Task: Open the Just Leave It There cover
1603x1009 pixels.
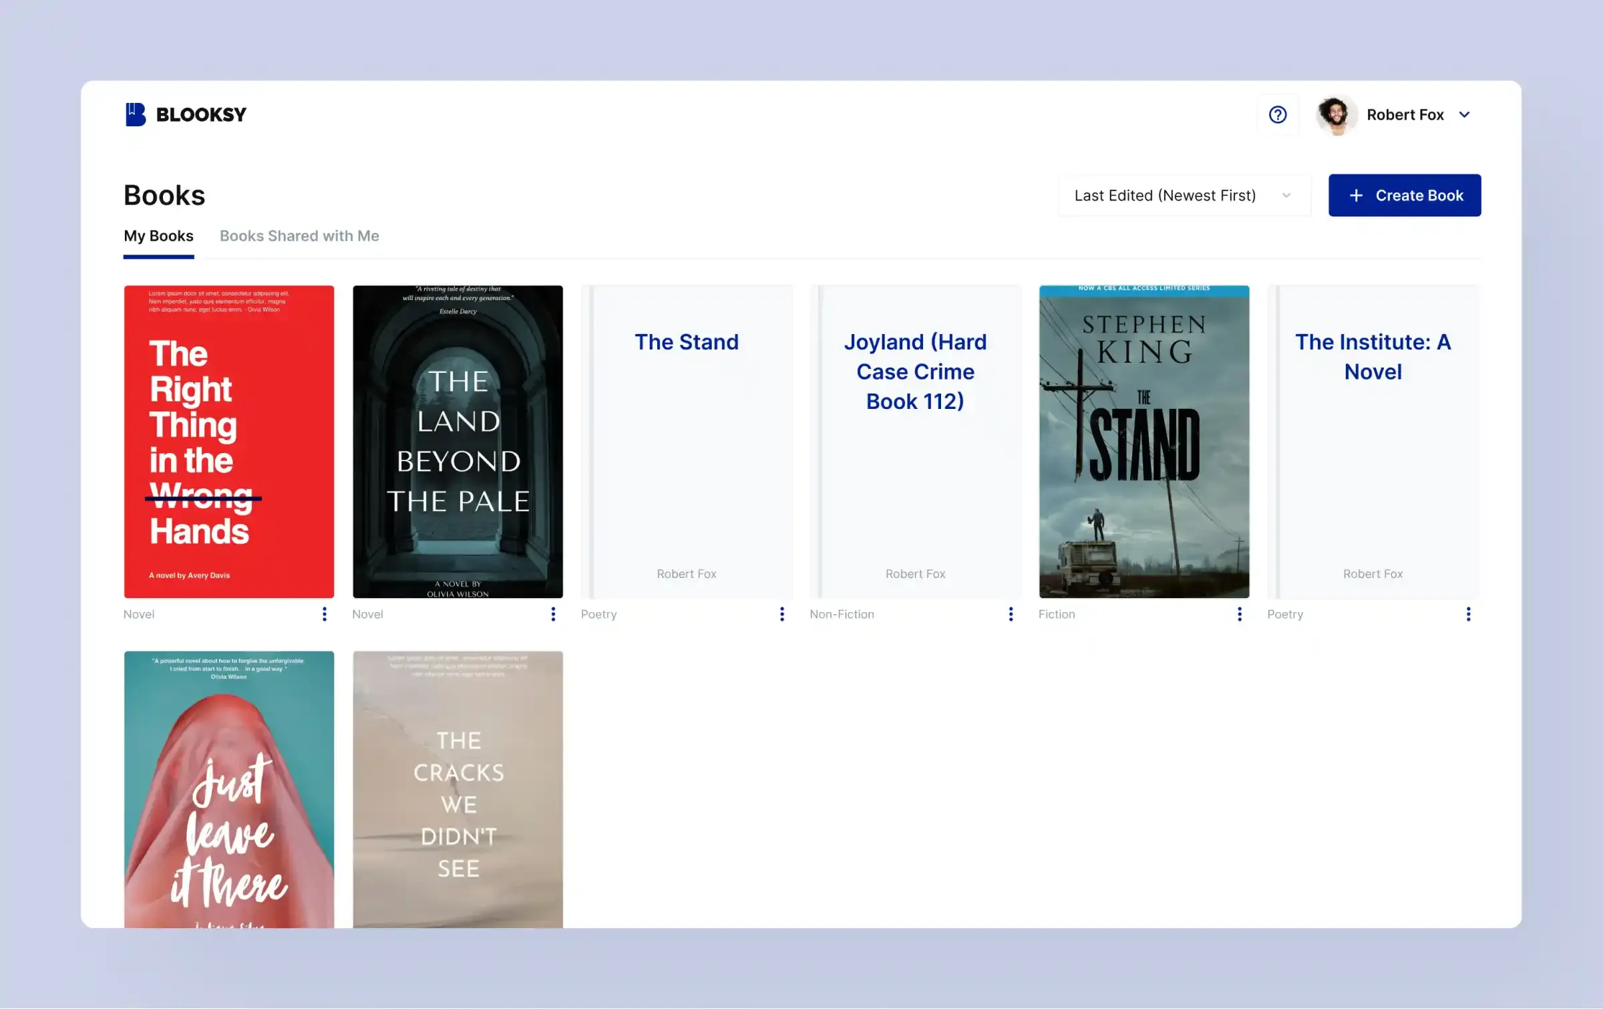Action: pos(229,789)
